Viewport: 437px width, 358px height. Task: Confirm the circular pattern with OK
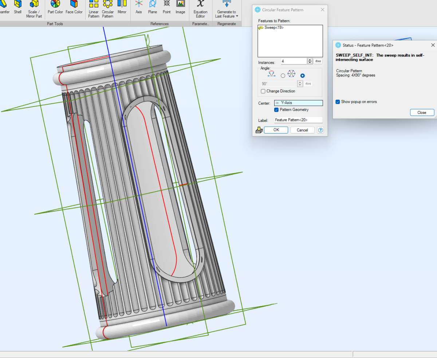(x=276, y=130)
